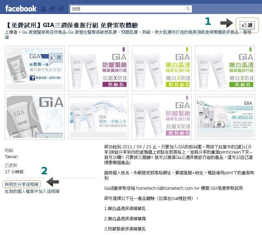Click the Facebook logo
The width and height of the screenshot is (262, 235).
pyautogui.click(x=21, y=8)
